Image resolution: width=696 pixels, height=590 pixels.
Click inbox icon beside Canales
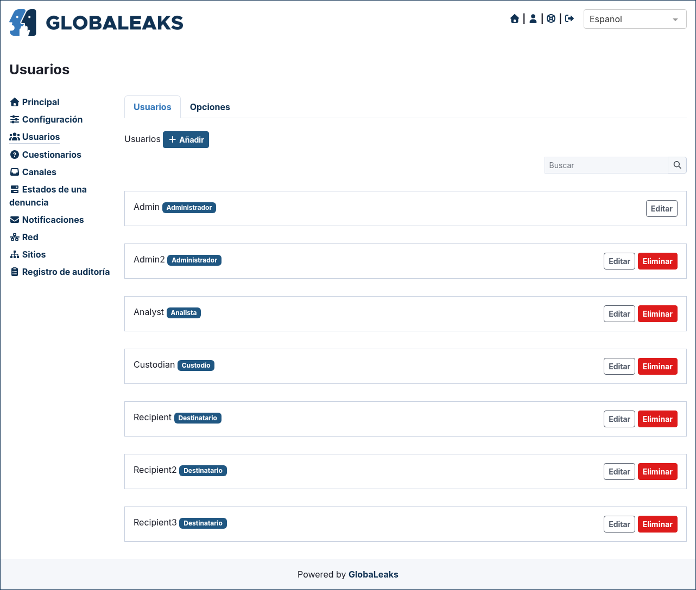click(15, 172)
